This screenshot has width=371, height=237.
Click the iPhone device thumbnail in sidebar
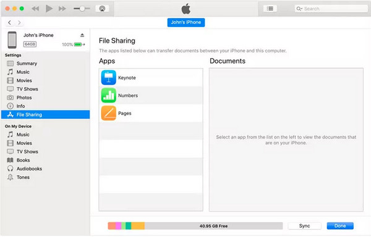tap(12, 40)
